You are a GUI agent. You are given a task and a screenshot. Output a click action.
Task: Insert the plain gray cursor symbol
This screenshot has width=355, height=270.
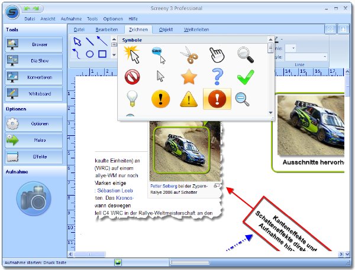pyautogui.click(x=160, y=76)
